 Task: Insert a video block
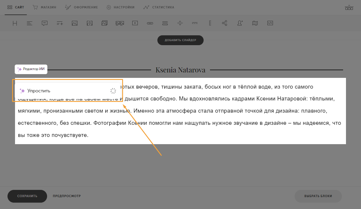(135, 23)
